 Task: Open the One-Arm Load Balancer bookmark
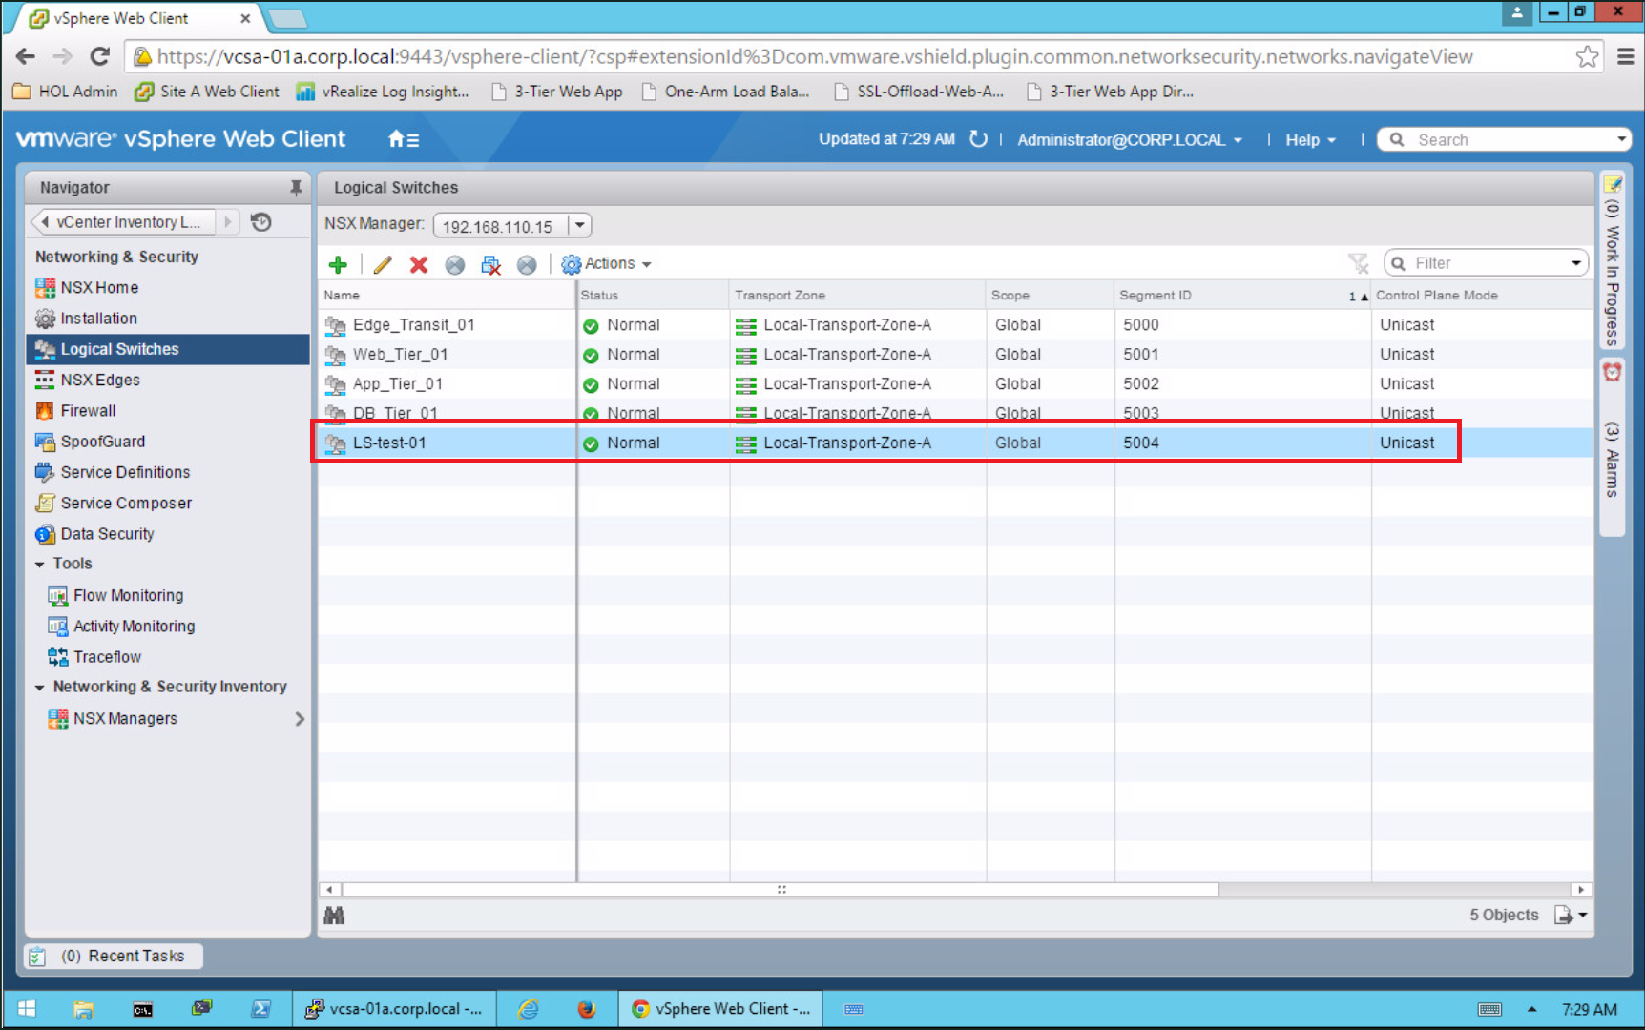[725, 92]
